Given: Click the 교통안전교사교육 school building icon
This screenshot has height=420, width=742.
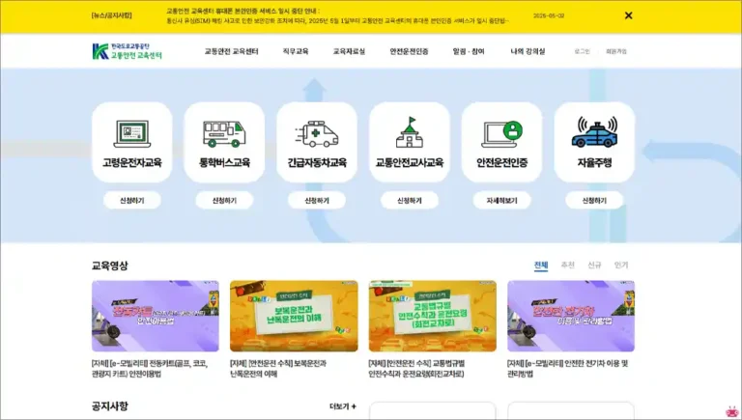Looking at the screenshot, I should [410, 133].
